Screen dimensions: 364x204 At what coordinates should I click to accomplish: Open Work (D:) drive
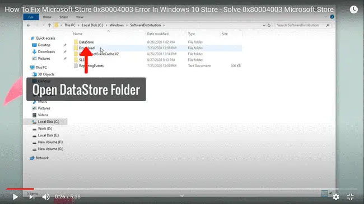(45, 129)
